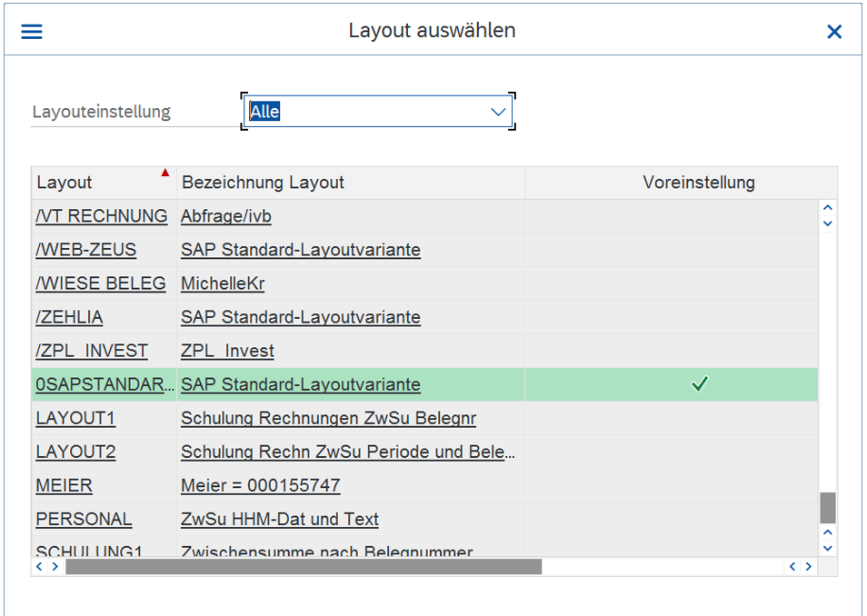Select the /VT RECHNUNG layout
Screen dimensions: 867x616
coord(102,216)
